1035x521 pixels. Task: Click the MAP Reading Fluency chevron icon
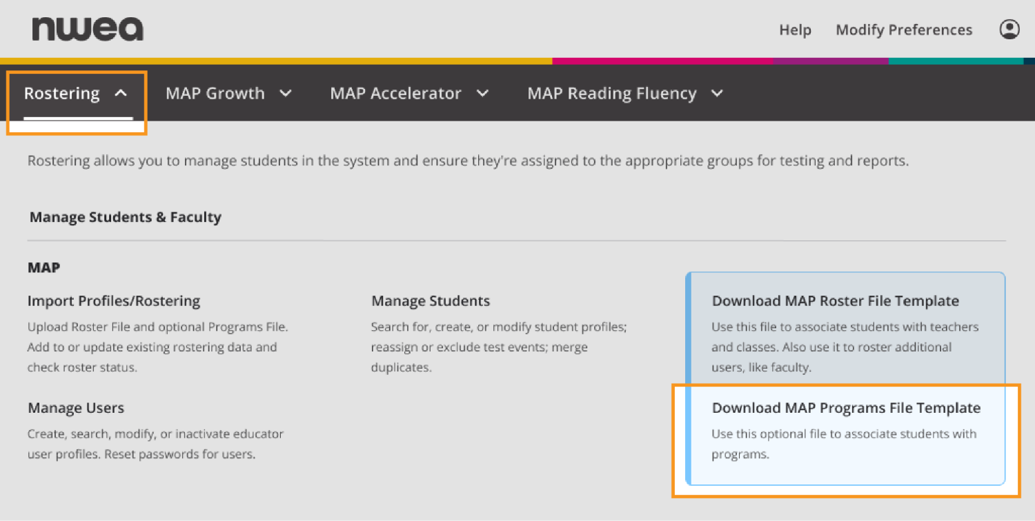pyautogui.click(x=717, y=93)
